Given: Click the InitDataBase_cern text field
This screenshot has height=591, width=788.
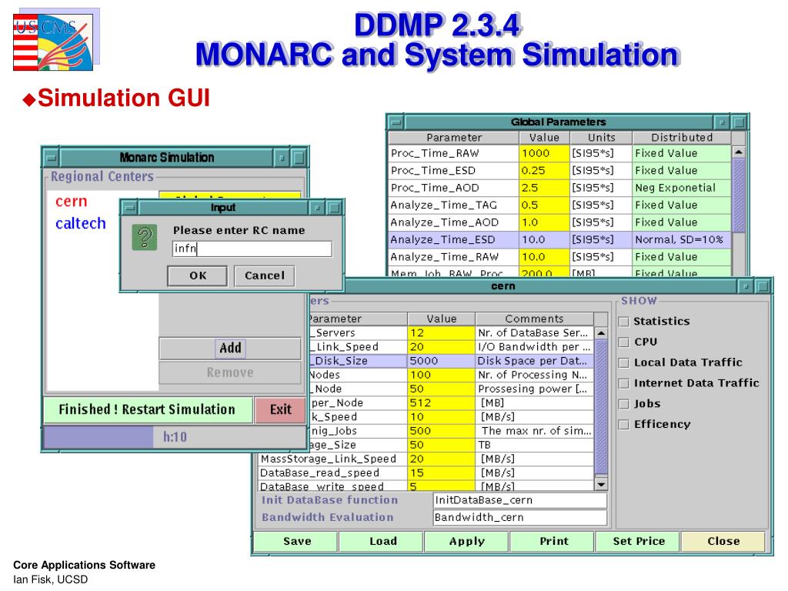Looking at the screenshot, I should (x=519, y=500).
